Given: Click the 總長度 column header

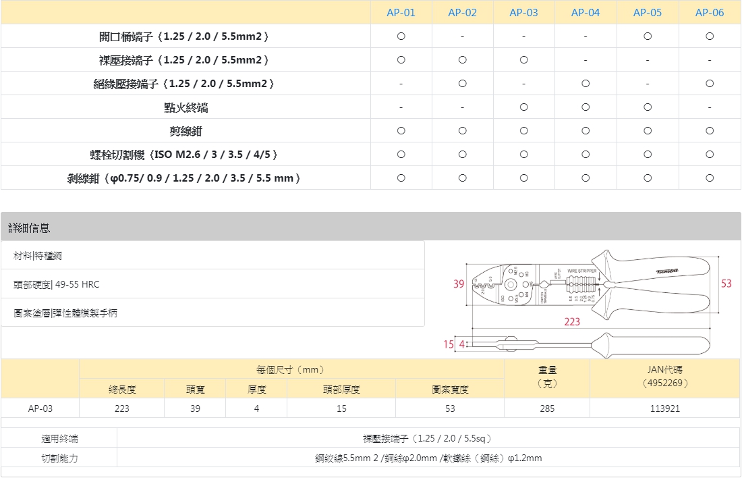Looking at the screenshot, I should tap(121, 390).
